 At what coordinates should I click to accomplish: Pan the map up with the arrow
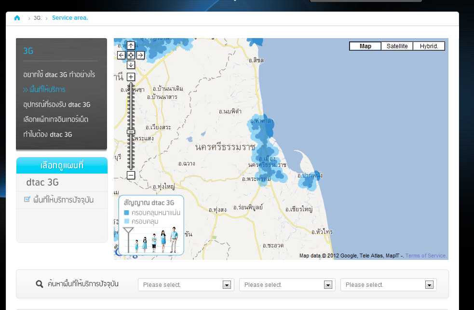[x=131, y=46]
